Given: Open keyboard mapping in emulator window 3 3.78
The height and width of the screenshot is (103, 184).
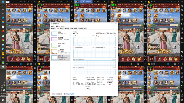Looking at the screenshot, I should click(145, 10).
